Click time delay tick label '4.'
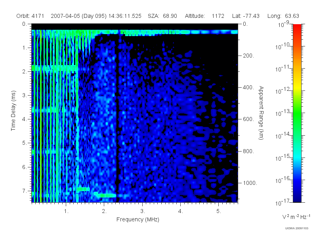This screenshot has width=317, height=238. [x=25, y=119]
